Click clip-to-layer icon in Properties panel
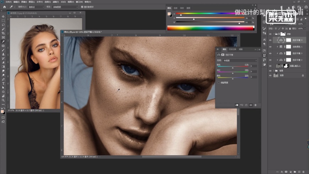309x174 pixels. click(x=237, y=105)
